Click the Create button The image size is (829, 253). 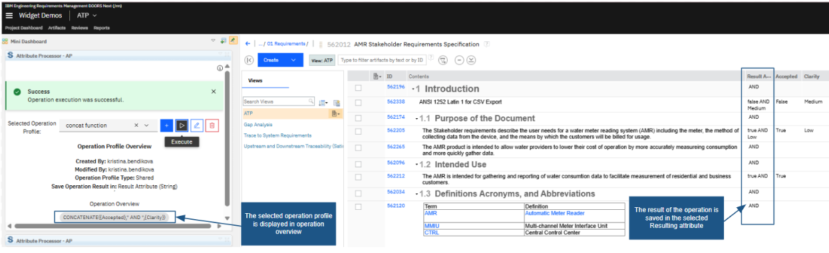pos(271,60)
